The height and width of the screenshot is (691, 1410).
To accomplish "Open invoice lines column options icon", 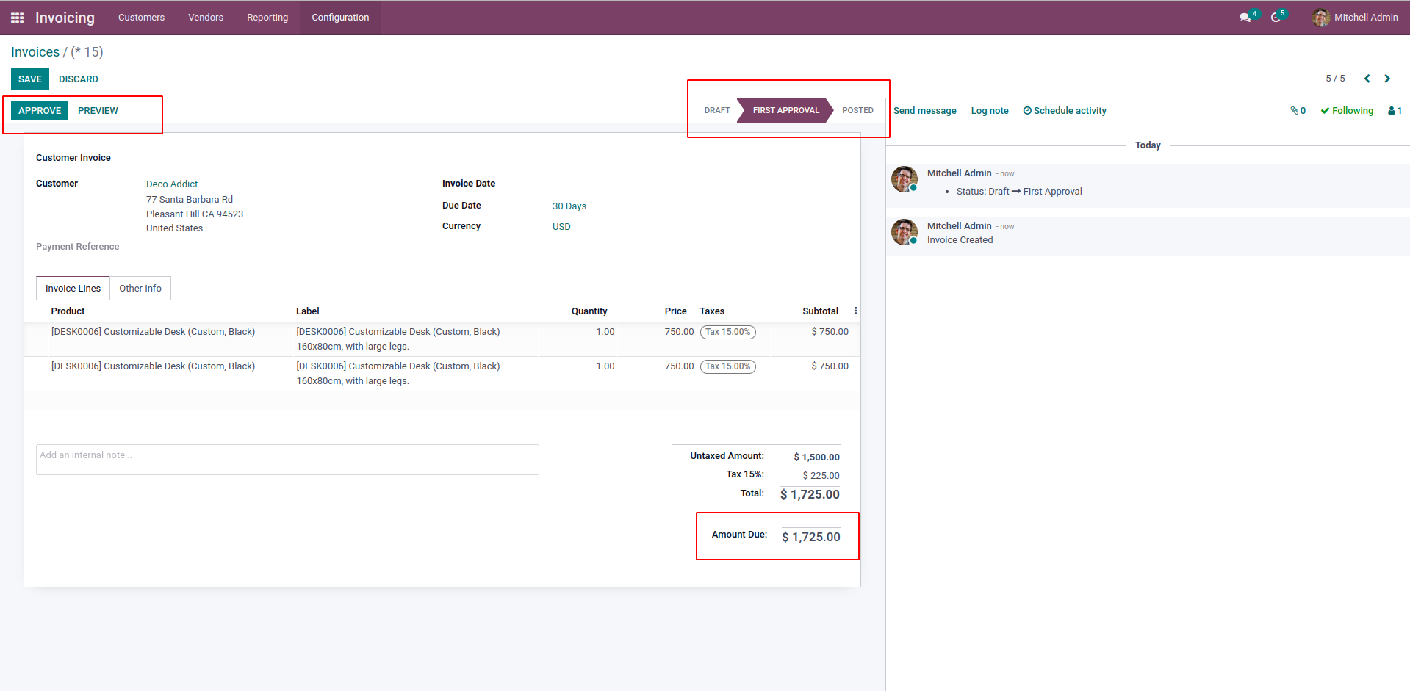I will click(855, 311).
